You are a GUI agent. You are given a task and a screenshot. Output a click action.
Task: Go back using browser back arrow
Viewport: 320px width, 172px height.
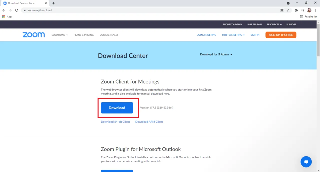point(4,10)
